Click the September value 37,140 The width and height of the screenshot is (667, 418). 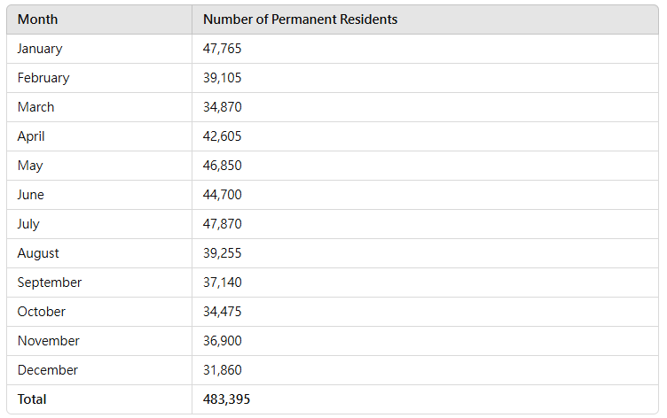point(222,283)
